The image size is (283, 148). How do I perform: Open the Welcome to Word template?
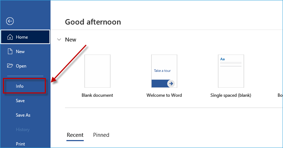coord(164,71)
